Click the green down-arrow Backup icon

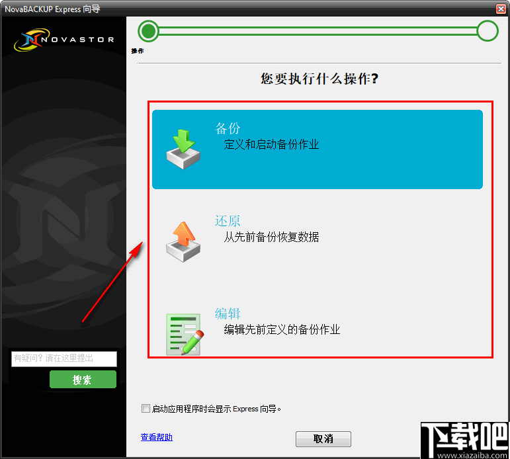tap(183, 149)
